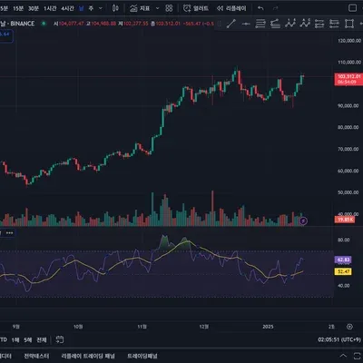Select the 일 daily interval
Viewport: 363px width, 363px height.
point(81,8)
